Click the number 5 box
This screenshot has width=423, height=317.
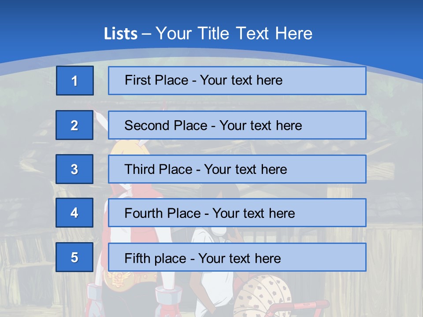(74, 257)
